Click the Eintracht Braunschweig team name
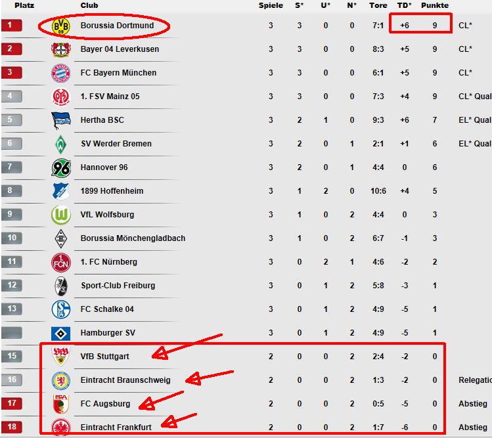This screenshot has width=492, height=438. (x=125, y=380)
